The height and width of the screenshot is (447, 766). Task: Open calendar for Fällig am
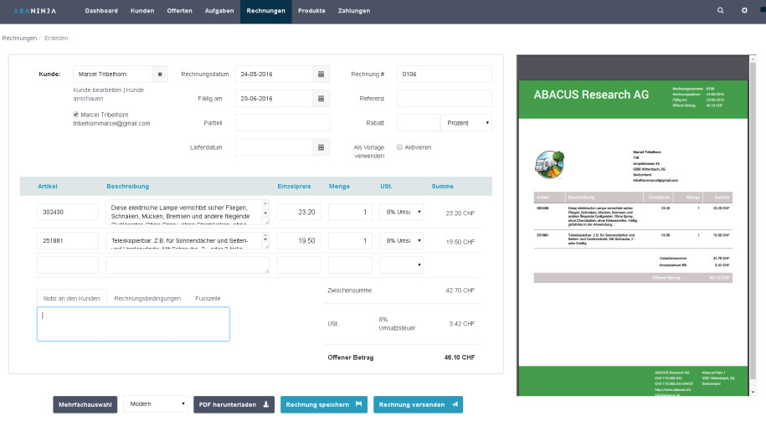click(321, 99)
